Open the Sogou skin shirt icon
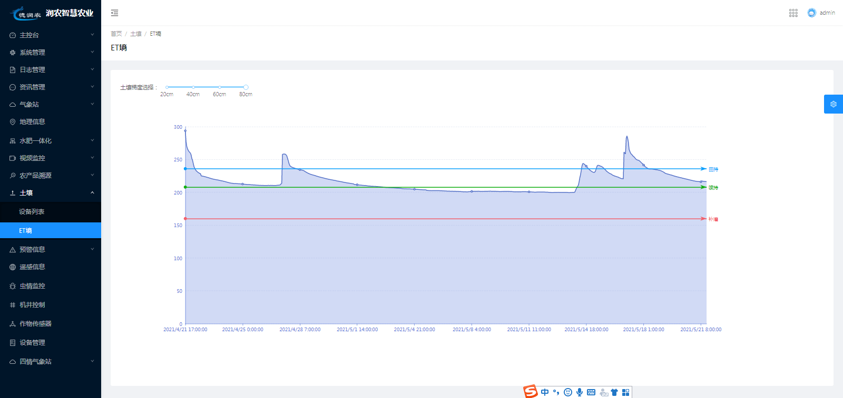The height and width of the screenshot is (398, 843). pyautogui.click(x=614, y=392)
